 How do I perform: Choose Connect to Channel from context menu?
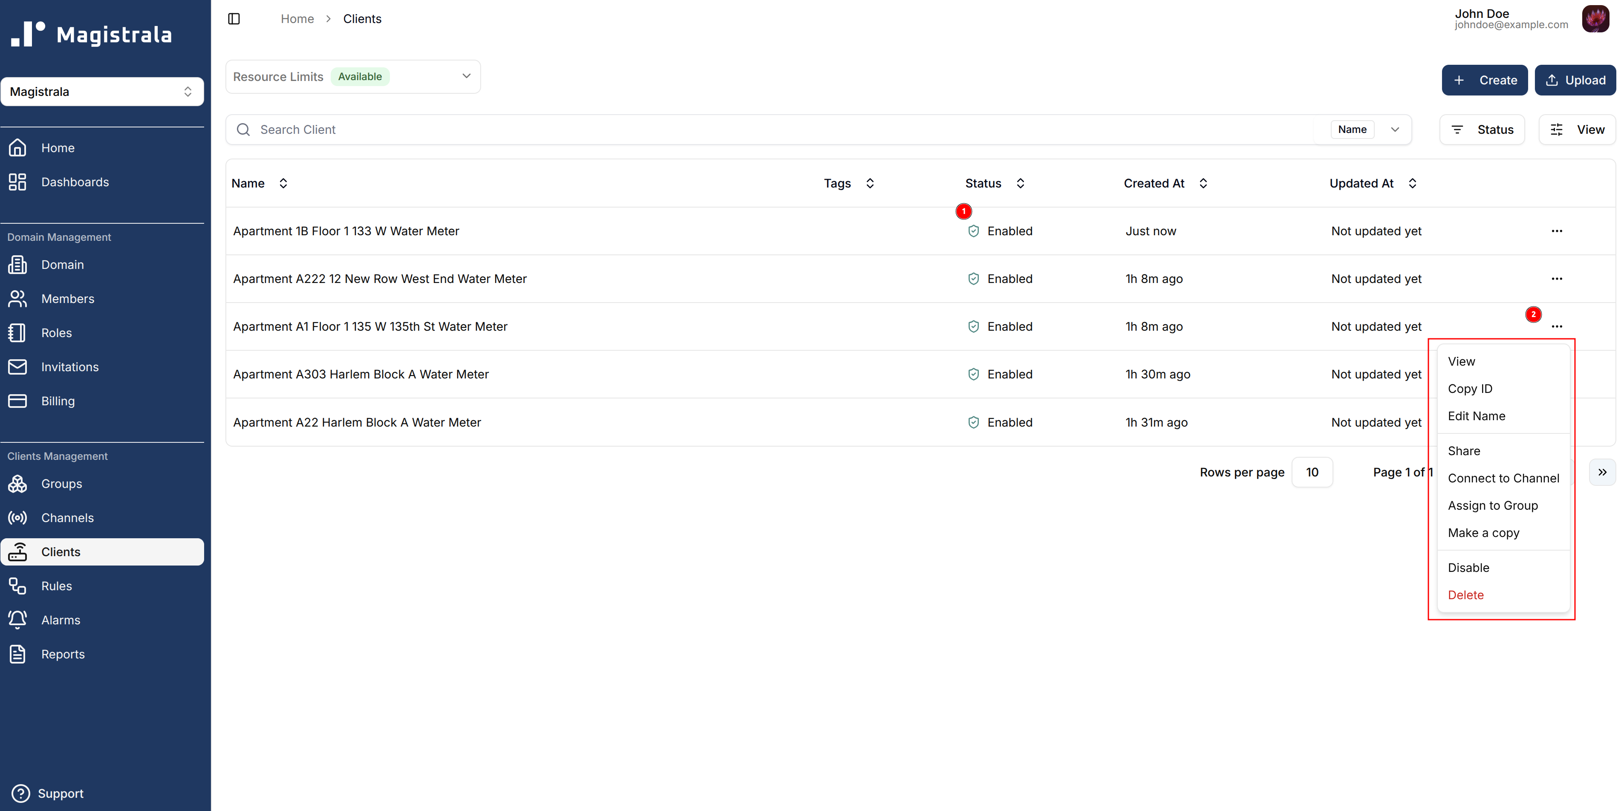tap(1504, 478)
